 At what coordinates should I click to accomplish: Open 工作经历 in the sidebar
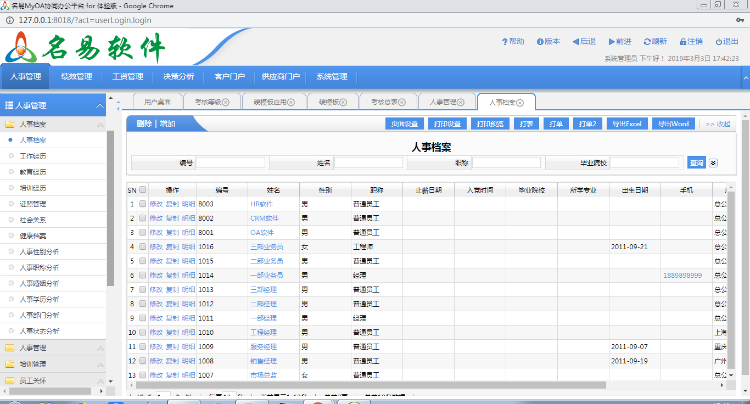(x=33, y=156)
